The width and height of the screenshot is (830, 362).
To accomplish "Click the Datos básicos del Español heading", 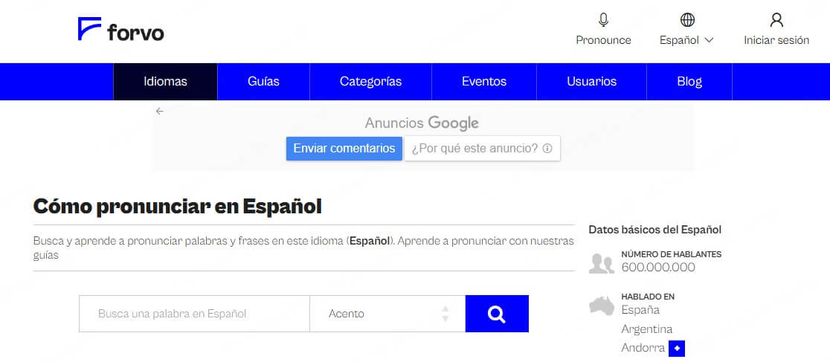I will pos(654,230).
